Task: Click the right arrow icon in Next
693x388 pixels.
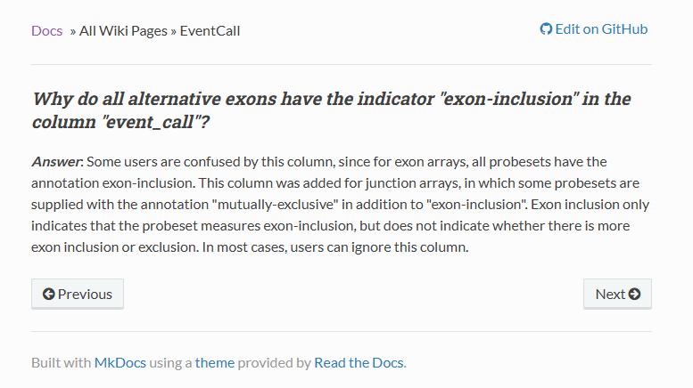Action: (x=634, y=294)
